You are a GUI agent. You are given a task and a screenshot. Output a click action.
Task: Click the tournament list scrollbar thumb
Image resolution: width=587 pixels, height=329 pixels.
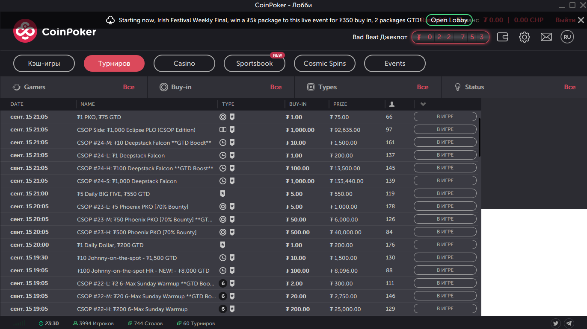coord(480,137)
